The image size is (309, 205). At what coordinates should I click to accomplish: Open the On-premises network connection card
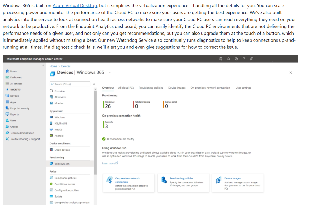pyautogui.click(x=129, y=183)
